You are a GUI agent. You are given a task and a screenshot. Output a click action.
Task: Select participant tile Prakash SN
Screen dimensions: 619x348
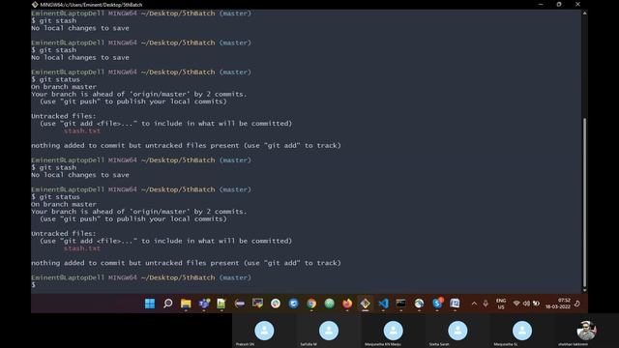point(264,332)
